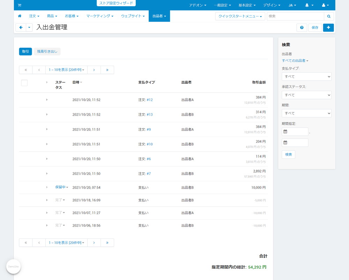Open order link #13

150,115
